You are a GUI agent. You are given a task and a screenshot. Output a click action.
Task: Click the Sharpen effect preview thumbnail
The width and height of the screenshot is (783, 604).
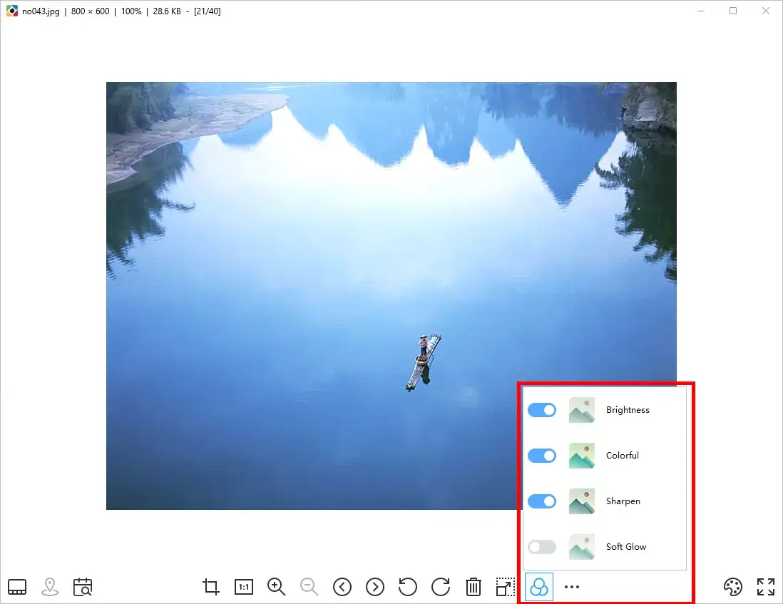581,501
